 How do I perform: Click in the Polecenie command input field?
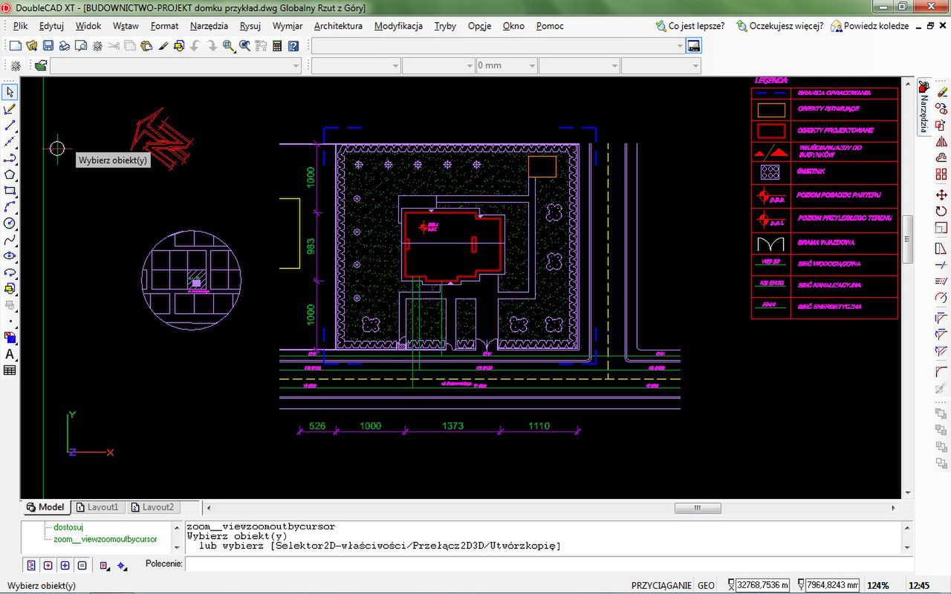546,564
